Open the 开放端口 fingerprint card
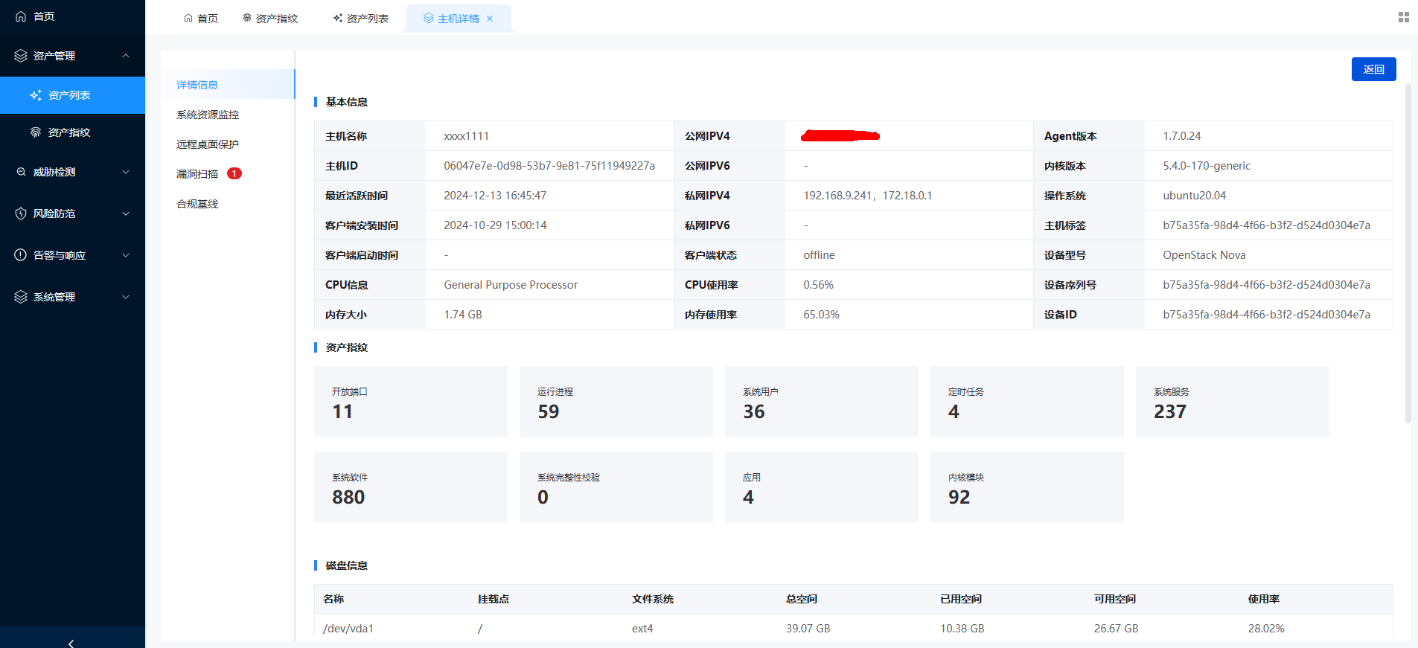1418x648 pixels. 410,402
